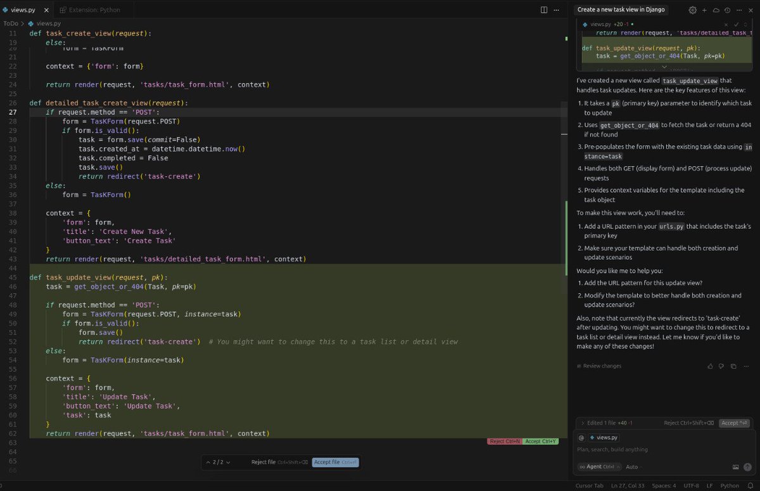The image size is (760, 491).
Task: Add context with the @ button
Action: pyautogui.click(x=581, y=437)
